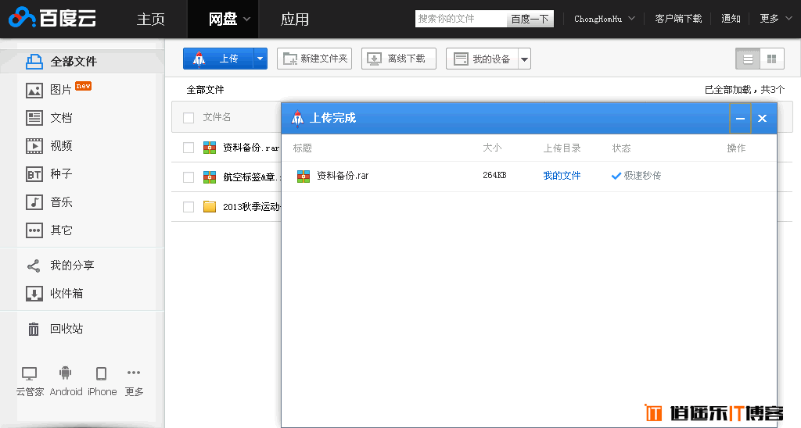The image size is (801, 428).
Task: Click the file search input field
Action: point(461,19)
